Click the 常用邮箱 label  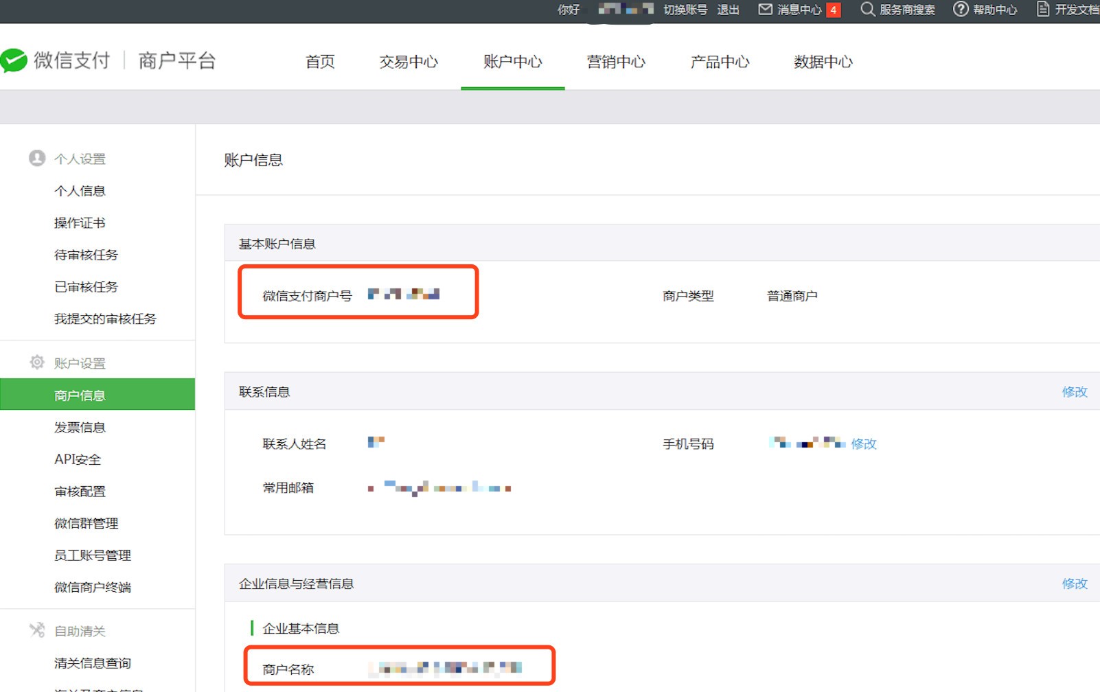(x=288, y=487)
